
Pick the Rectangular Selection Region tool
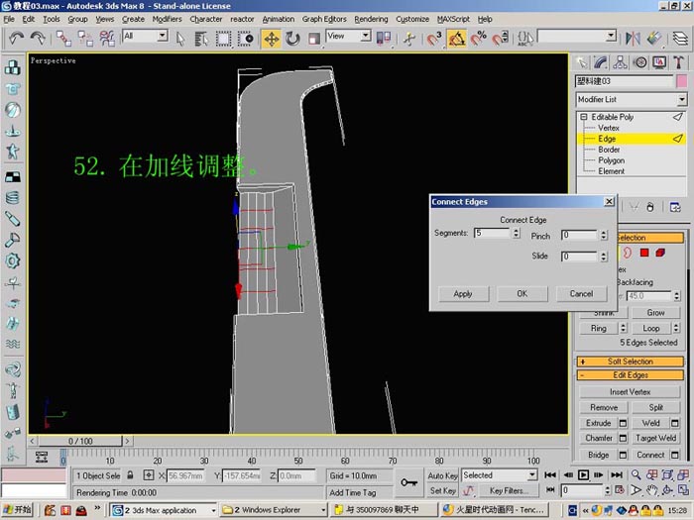pos(223,39)
